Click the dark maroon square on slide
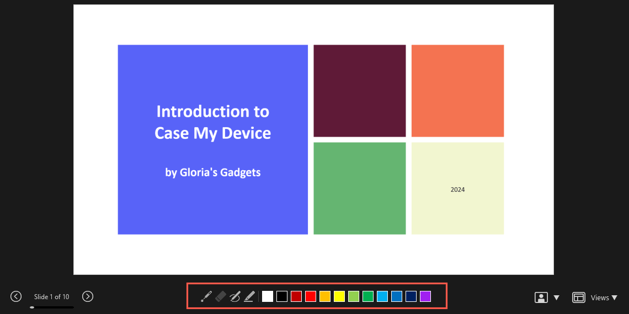 (x=359, y=90)
